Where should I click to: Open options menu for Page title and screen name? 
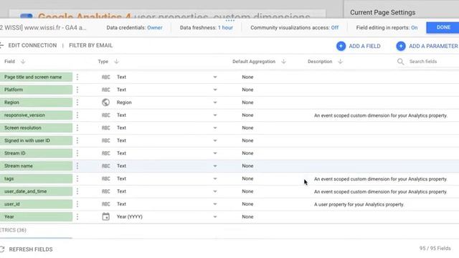(x=77, y=77)
